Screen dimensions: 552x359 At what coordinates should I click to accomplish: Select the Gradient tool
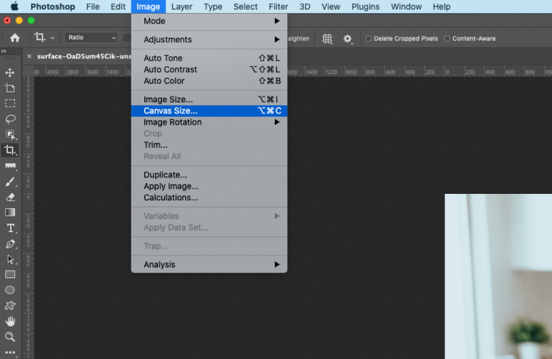[10, 213]
